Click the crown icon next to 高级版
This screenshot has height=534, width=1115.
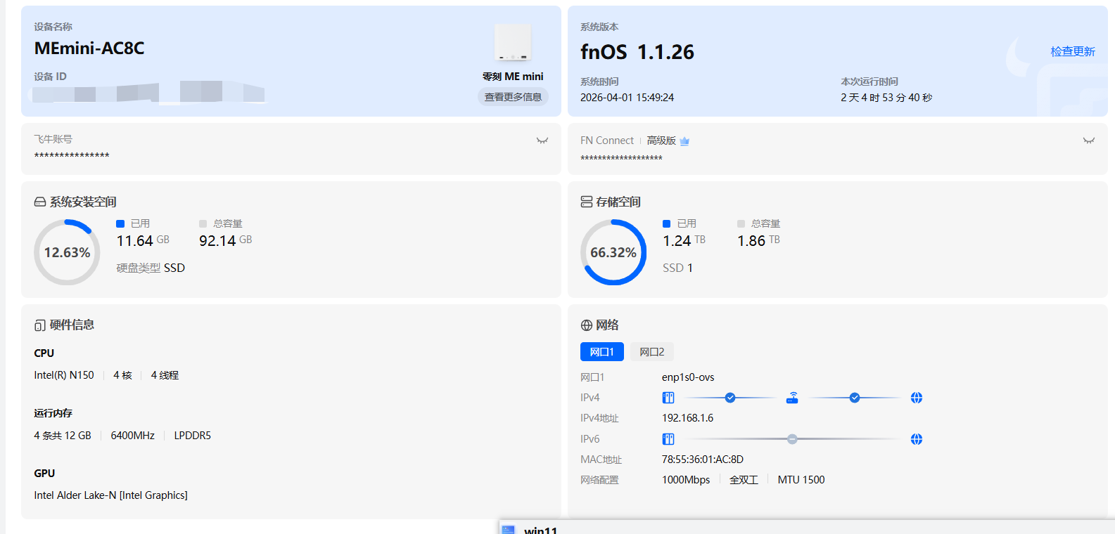coord(684,141)
